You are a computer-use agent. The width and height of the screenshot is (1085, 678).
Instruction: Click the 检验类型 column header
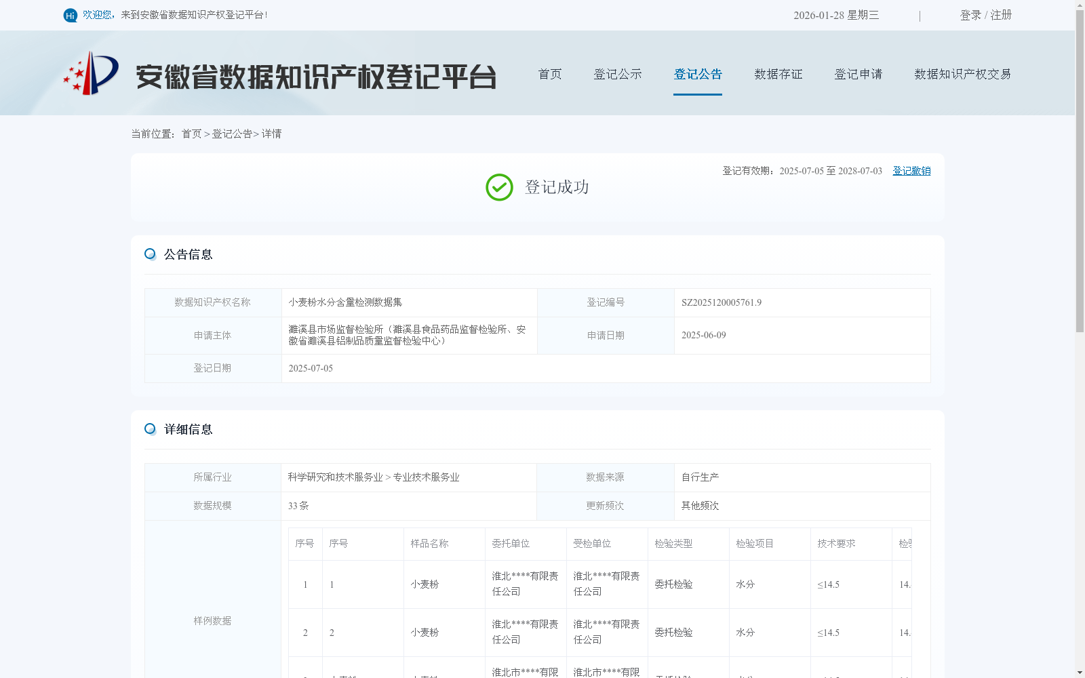tap(673, 544)
